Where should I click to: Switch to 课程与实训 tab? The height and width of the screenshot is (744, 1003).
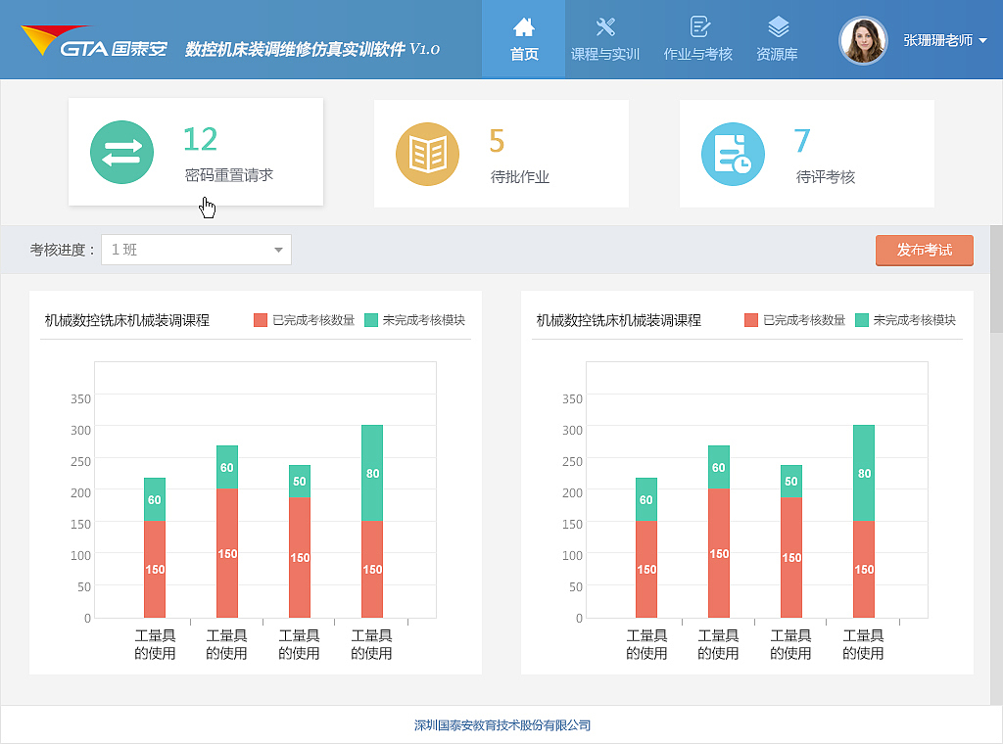point(605,39)
